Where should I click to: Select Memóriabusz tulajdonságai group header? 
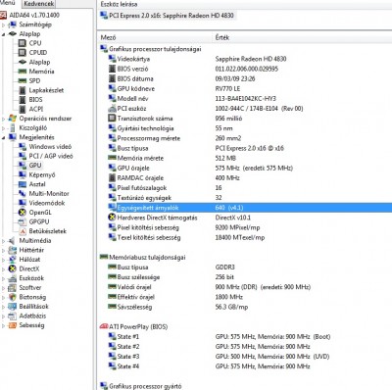(x=142, y=257)
